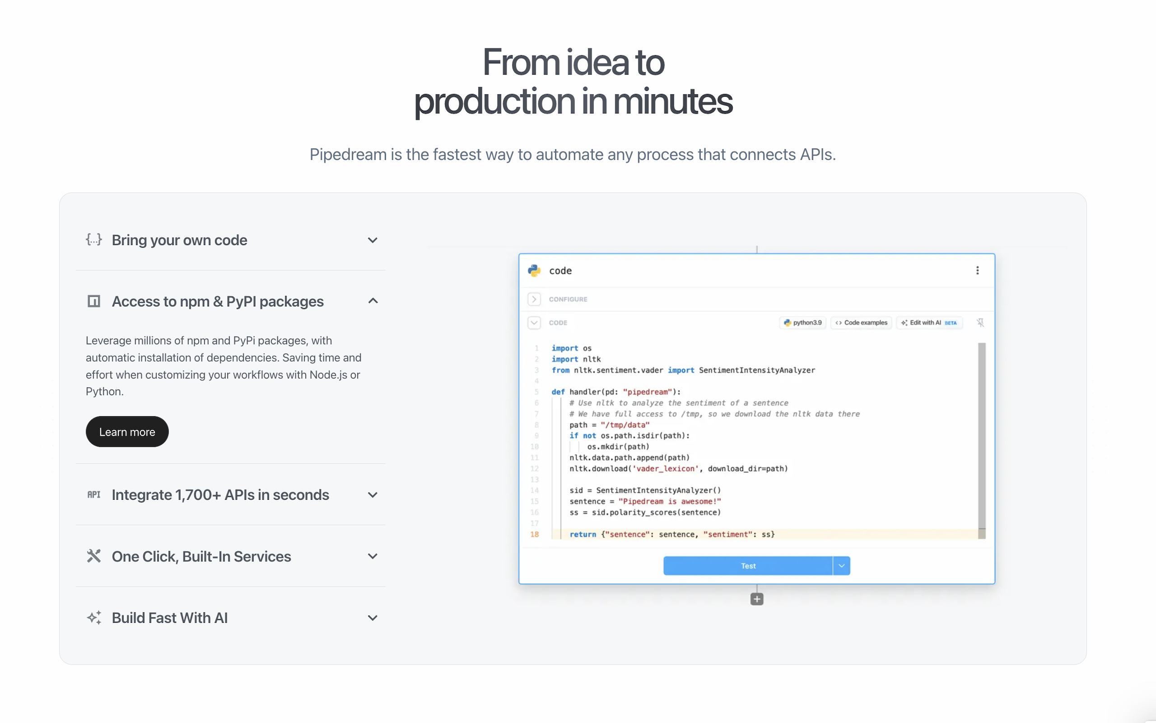Run the code with the Test button
The image size is (1156, 723).
pos(748,565)
